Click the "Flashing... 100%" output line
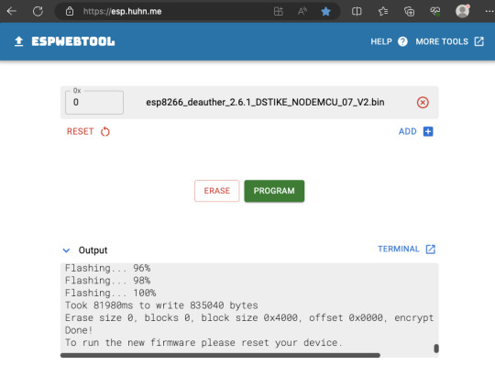 coord(111,293)
